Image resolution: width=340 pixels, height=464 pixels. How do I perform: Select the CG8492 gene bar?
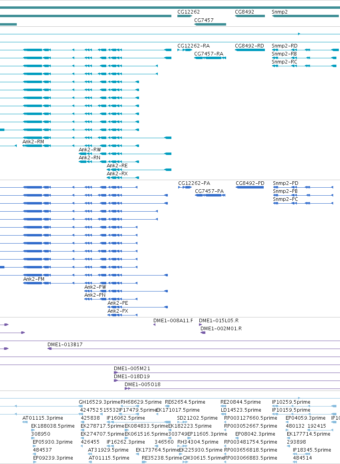tap(250, 16)
